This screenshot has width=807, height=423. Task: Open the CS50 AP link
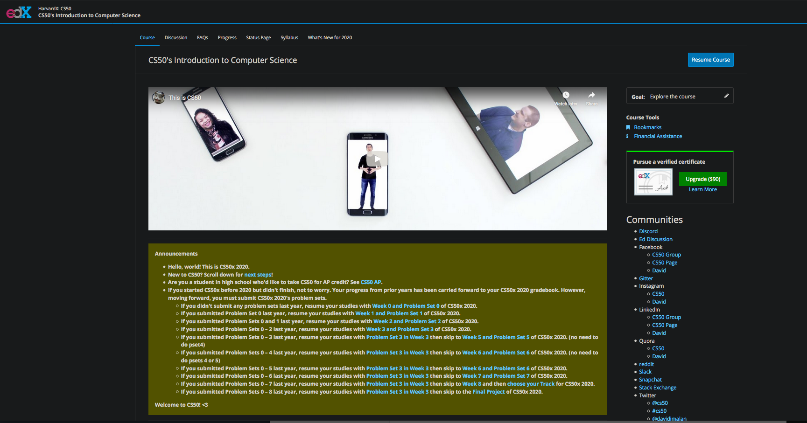371,282
